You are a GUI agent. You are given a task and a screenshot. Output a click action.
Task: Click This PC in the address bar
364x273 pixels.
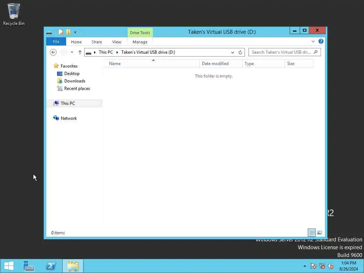[106, 52]
